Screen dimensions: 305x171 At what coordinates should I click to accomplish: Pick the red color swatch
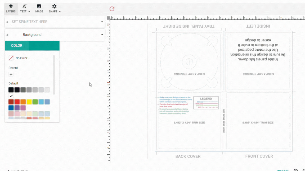click(17, 102)
